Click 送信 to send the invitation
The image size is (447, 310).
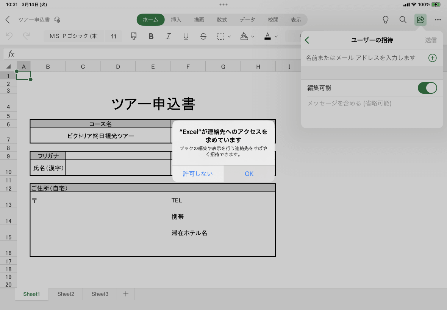(431, 40)
